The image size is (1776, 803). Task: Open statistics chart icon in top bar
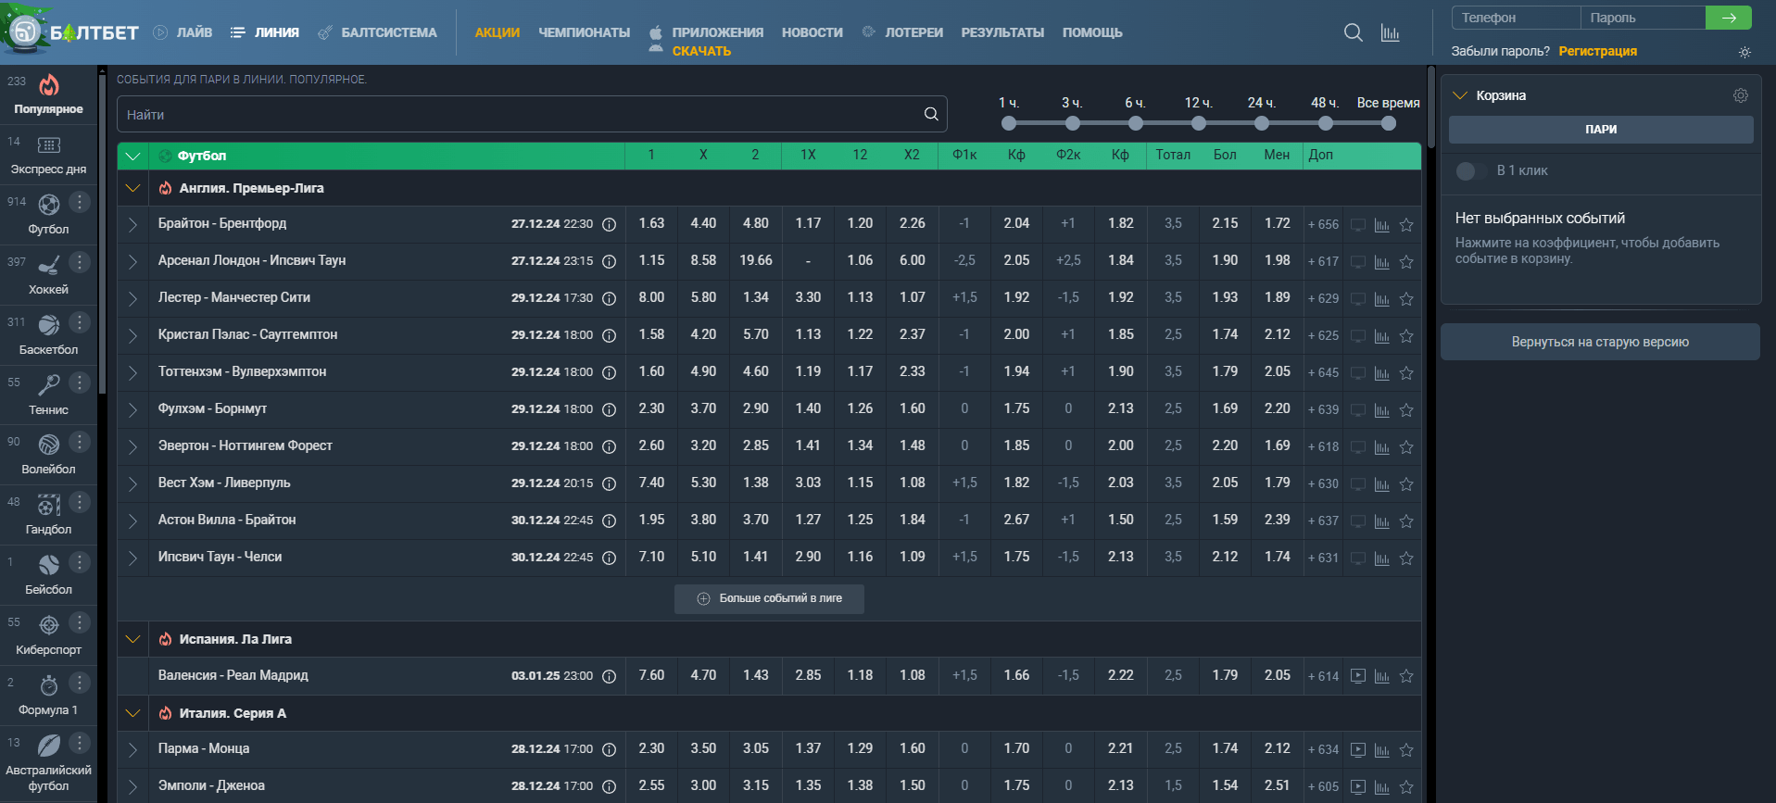tap(1391, 32)
